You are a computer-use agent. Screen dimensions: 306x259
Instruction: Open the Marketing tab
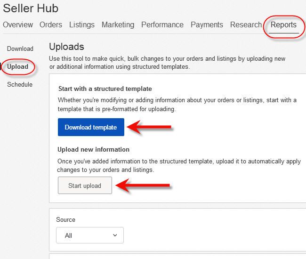coord(118,25)
